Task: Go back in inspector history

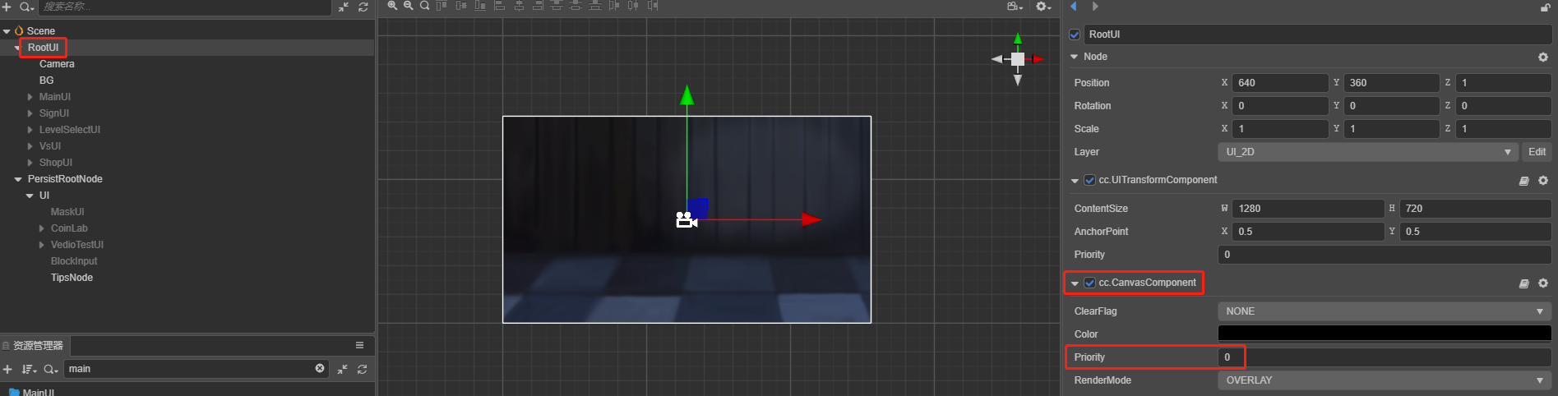Action: (x=1074, y=7)
